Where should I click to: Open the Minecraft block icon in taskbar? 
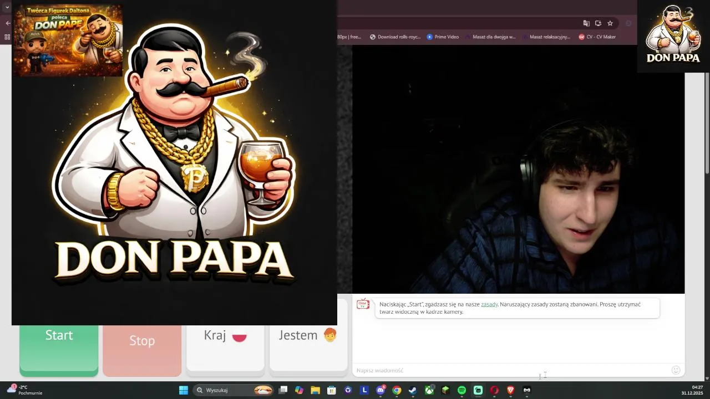pos(445,390)
